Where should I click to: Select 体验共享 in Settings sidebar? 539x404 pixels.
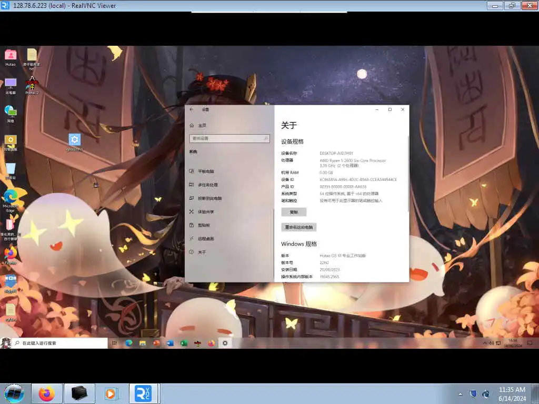point(202,211)
